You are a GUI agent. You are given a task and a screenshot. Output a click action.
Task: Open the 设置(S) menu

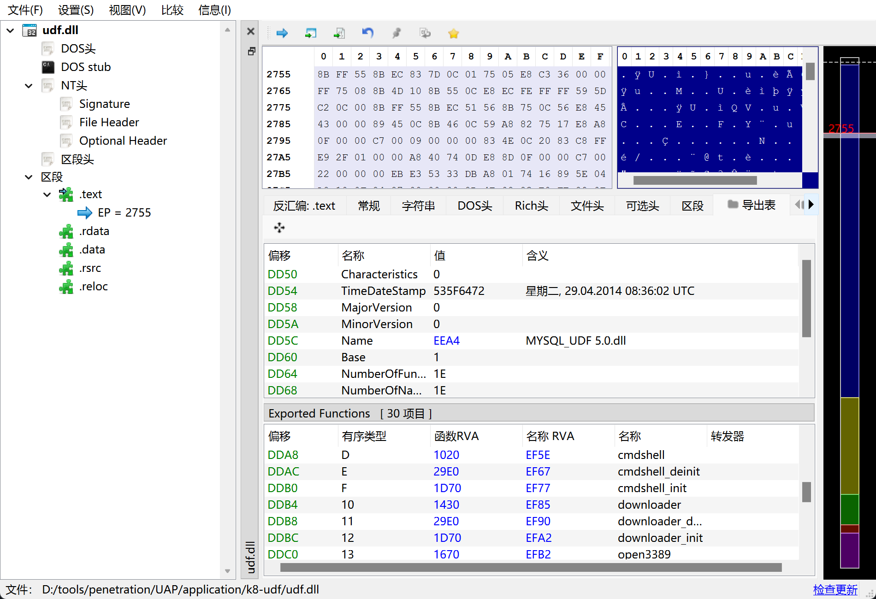(x=76, y=10)
